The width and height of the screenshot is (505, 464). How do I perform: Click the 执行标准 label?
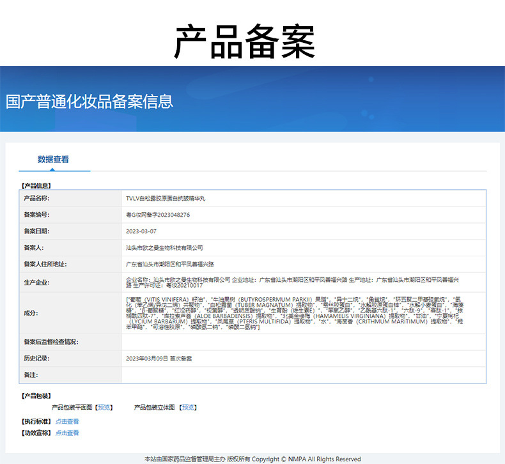[x=36, y=421]
